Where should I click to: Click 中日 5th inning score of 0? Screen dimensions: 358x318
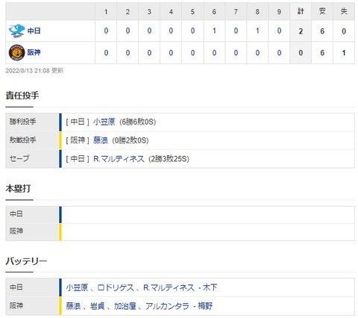(192, 31)
